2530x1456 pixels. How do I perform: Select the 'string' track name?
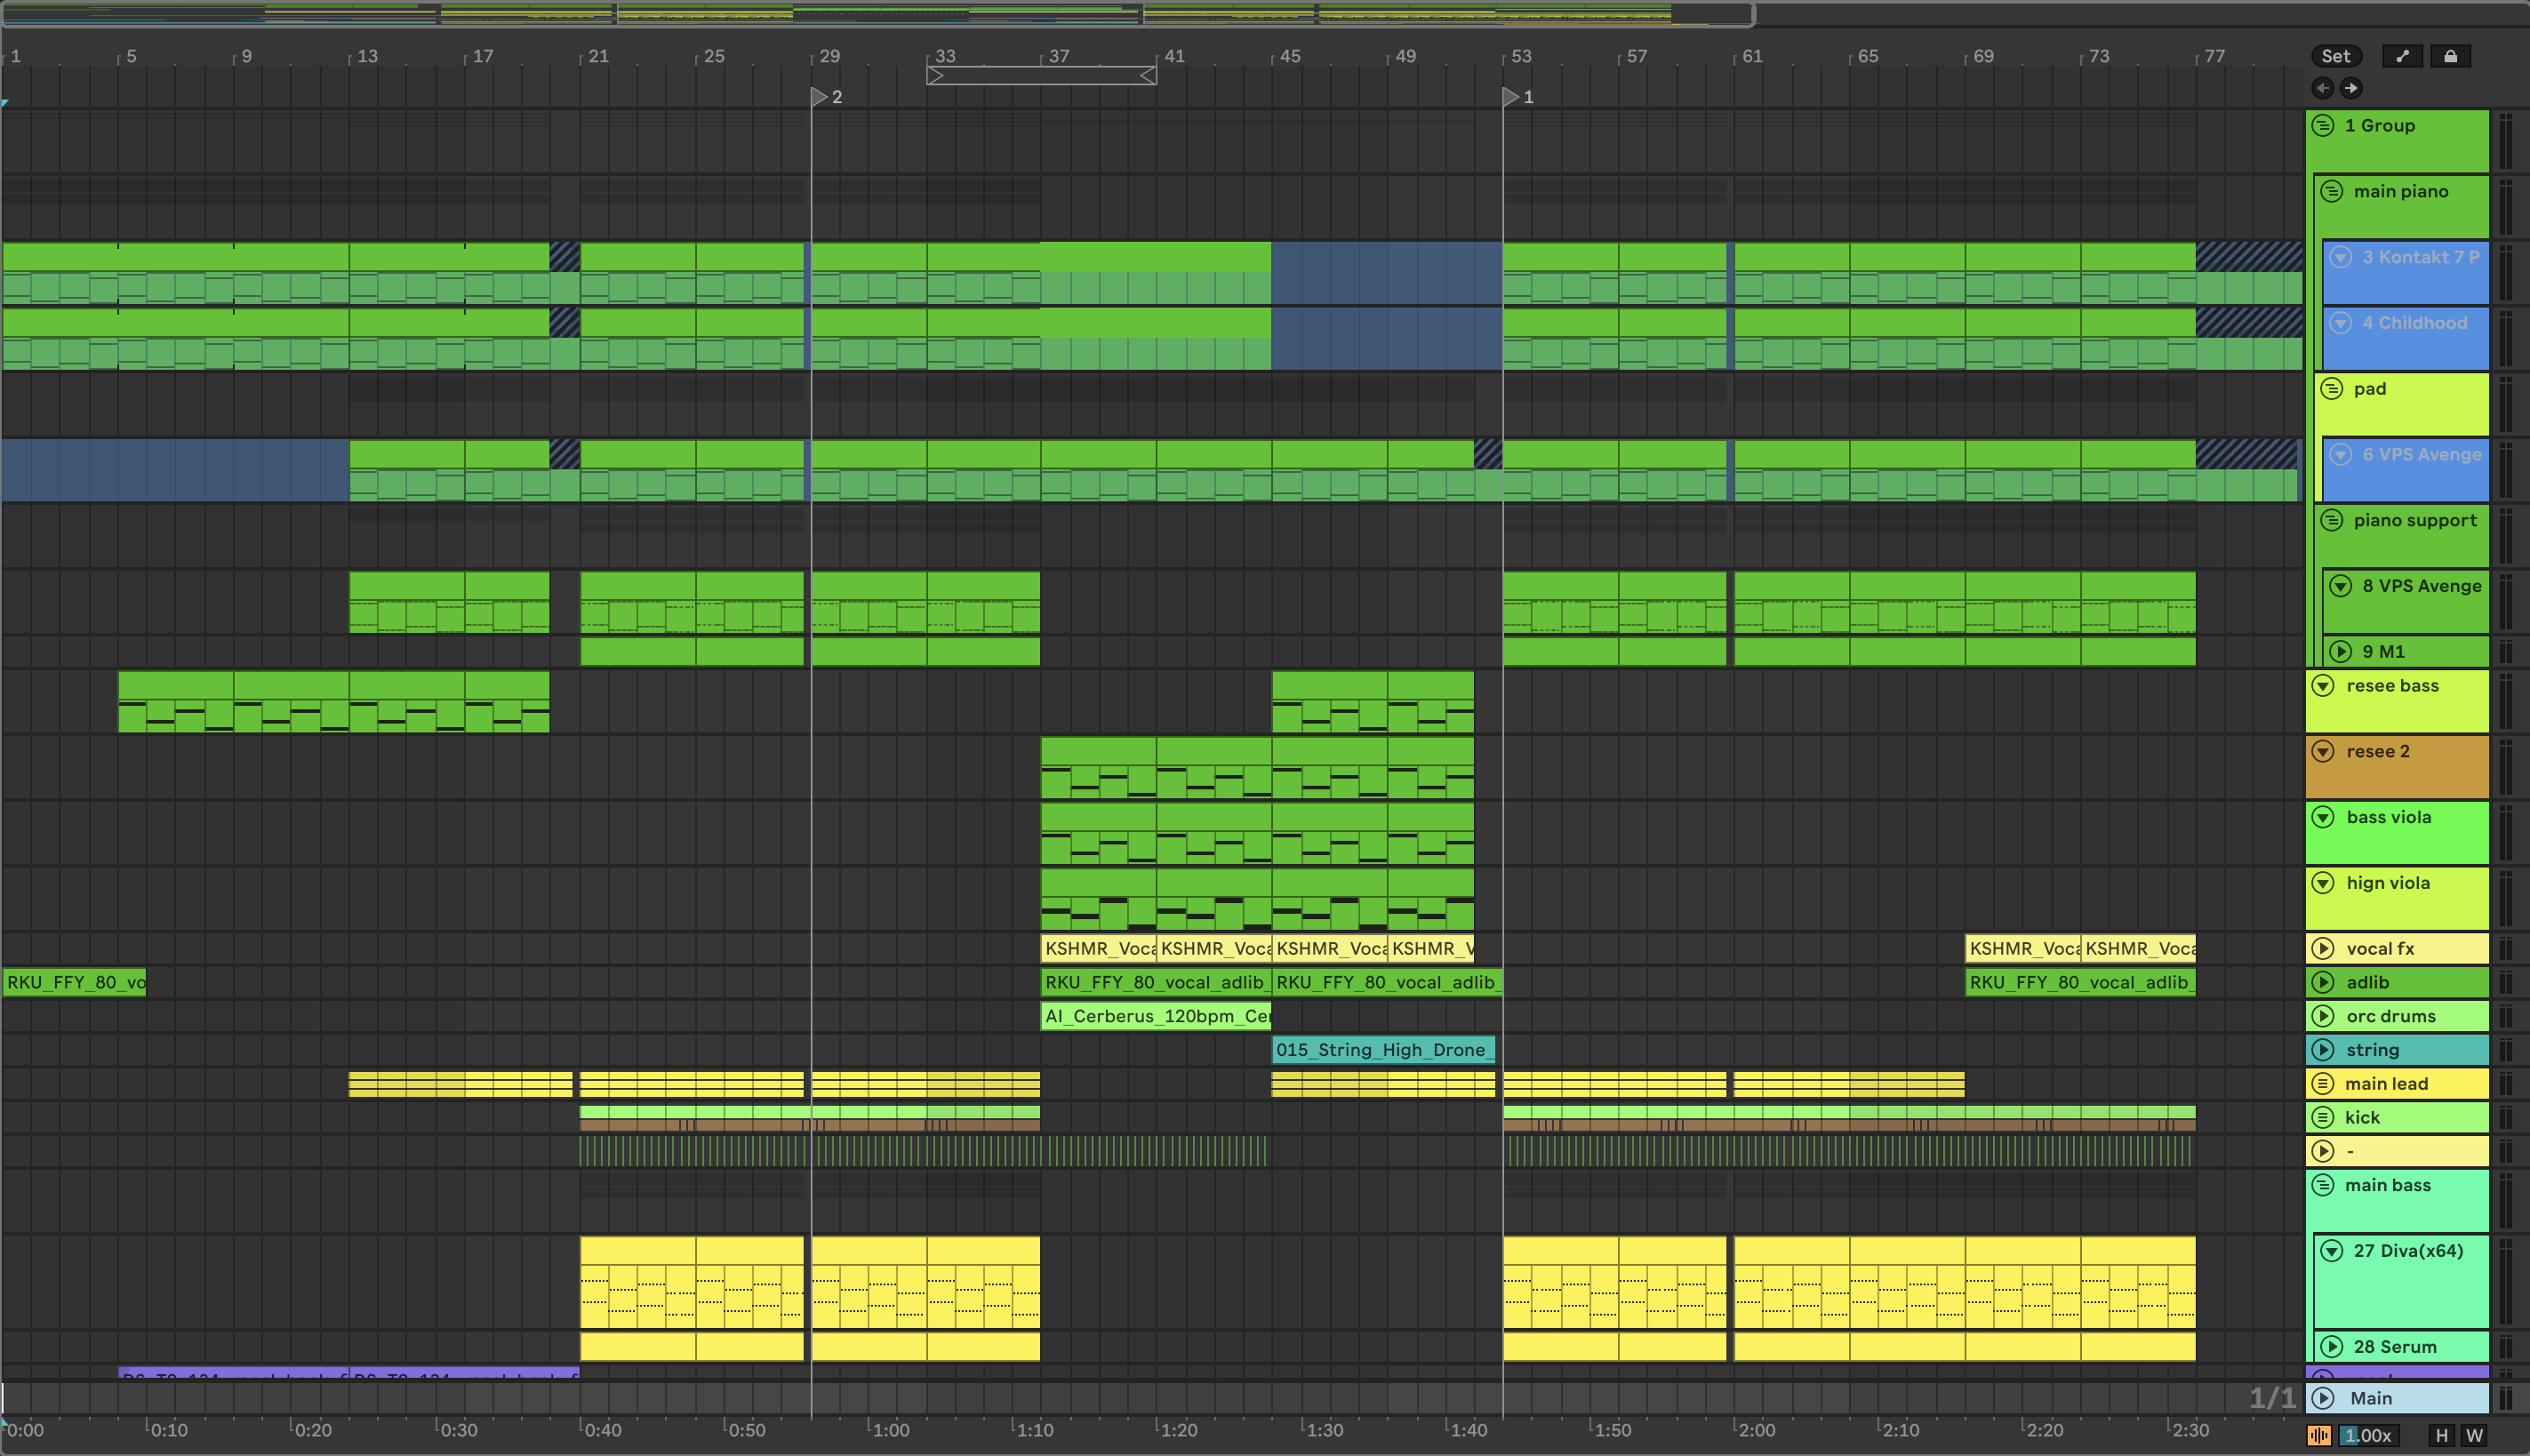[x=2373, y=1050]
